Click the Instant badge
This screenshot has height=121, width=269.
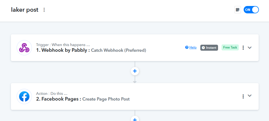pyautogui.click(x=209, y=48)
